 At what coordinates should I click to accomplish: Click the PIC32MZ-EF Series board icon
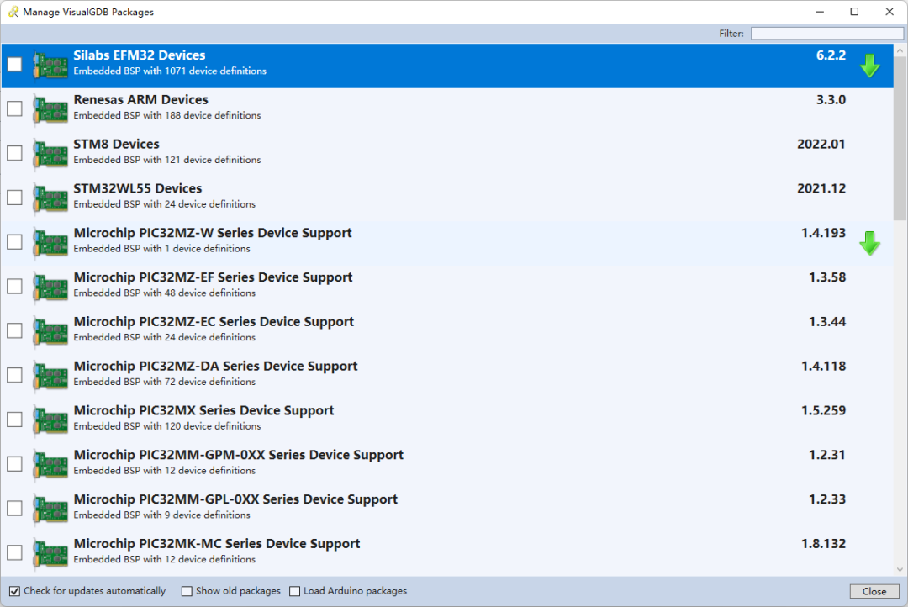tap(50, 288)
